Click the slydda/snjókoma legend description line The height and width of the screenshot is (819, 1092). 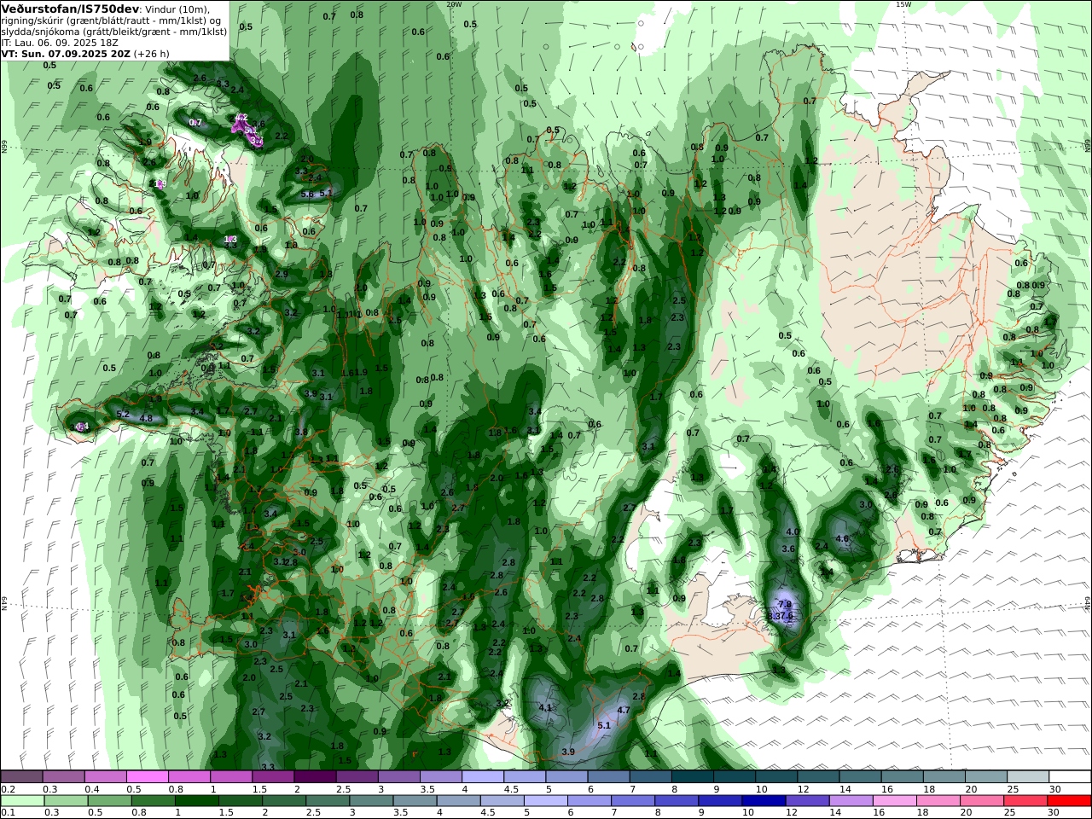113,31
